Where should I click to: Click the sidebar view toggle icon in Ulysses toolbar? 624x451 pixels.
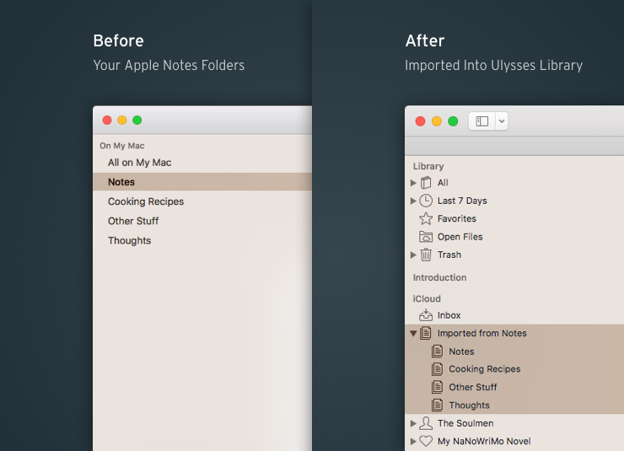482,121
